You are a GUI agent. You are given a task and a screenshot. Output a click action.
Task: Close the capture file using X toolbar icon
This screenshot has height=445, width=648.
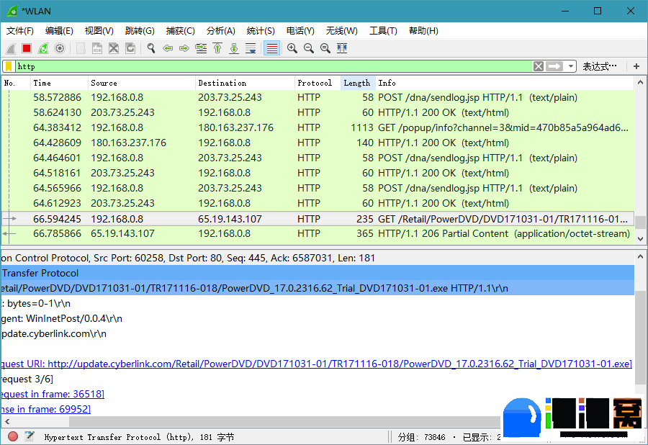tap(114, 48)
